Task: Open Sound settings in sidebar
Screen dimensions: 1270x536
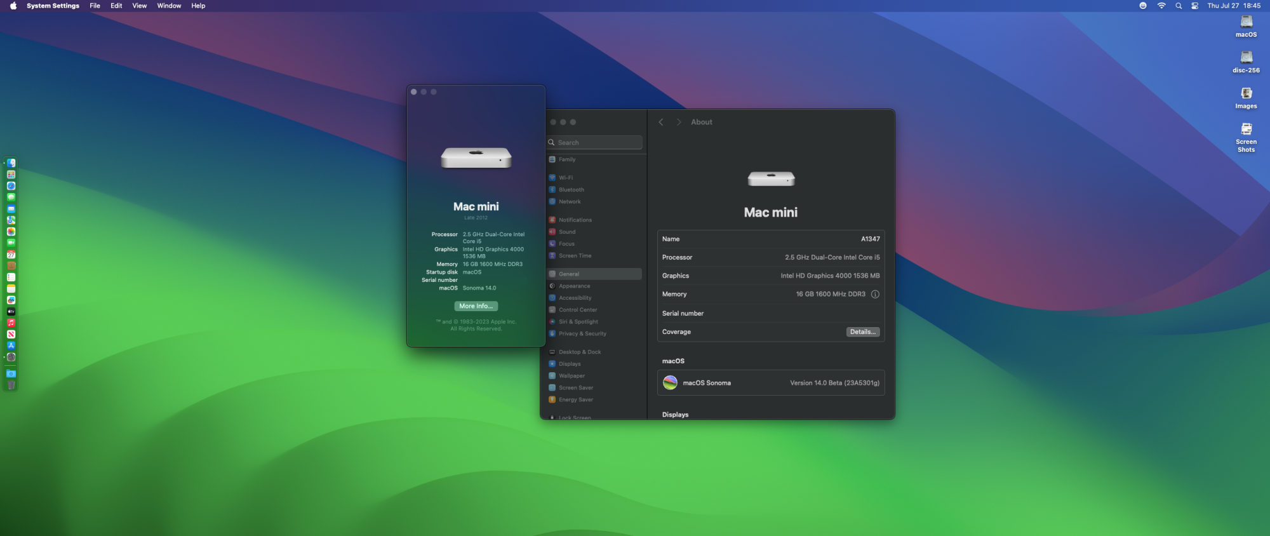Action: [595, 232]
